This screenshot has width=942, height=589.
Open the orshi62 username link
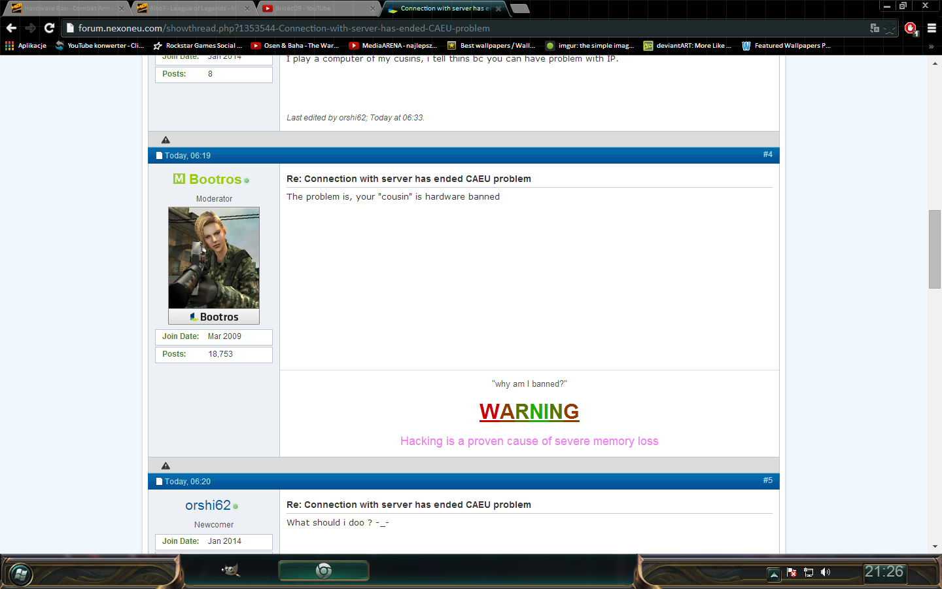pos(208,505)
